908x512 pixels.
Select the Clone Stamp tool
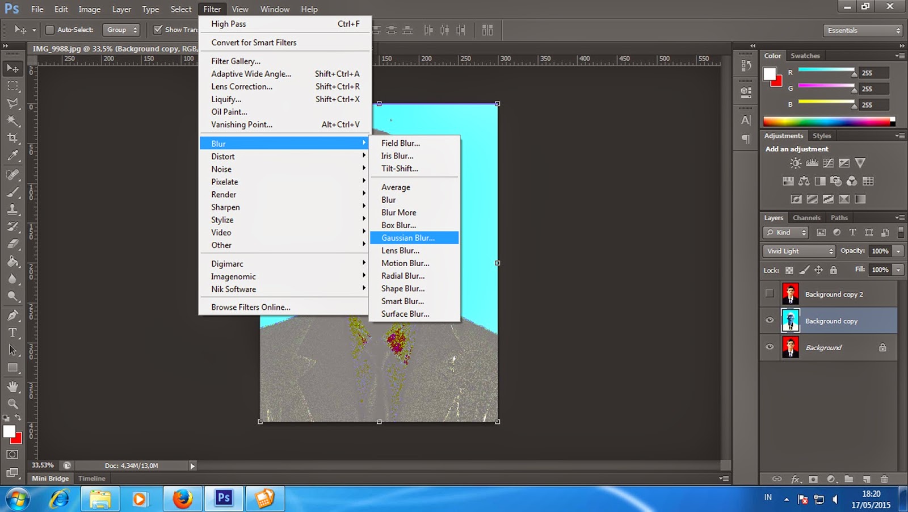point(12,209)
